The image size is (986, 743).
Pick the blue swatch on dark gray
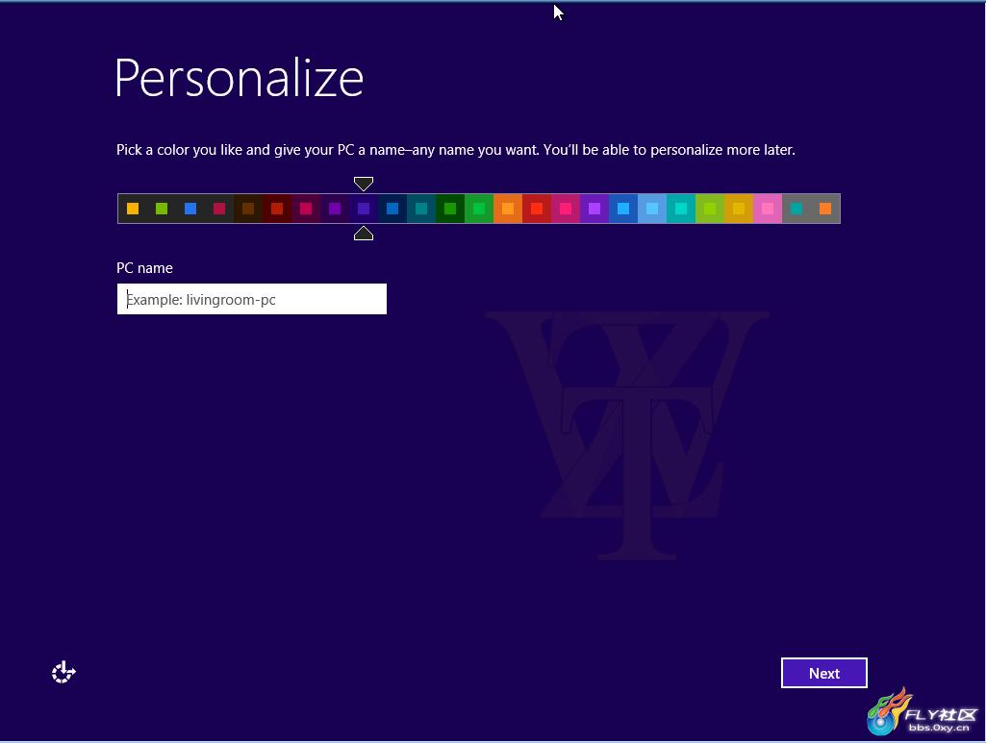pyautogui.click(x=190, y=209)
